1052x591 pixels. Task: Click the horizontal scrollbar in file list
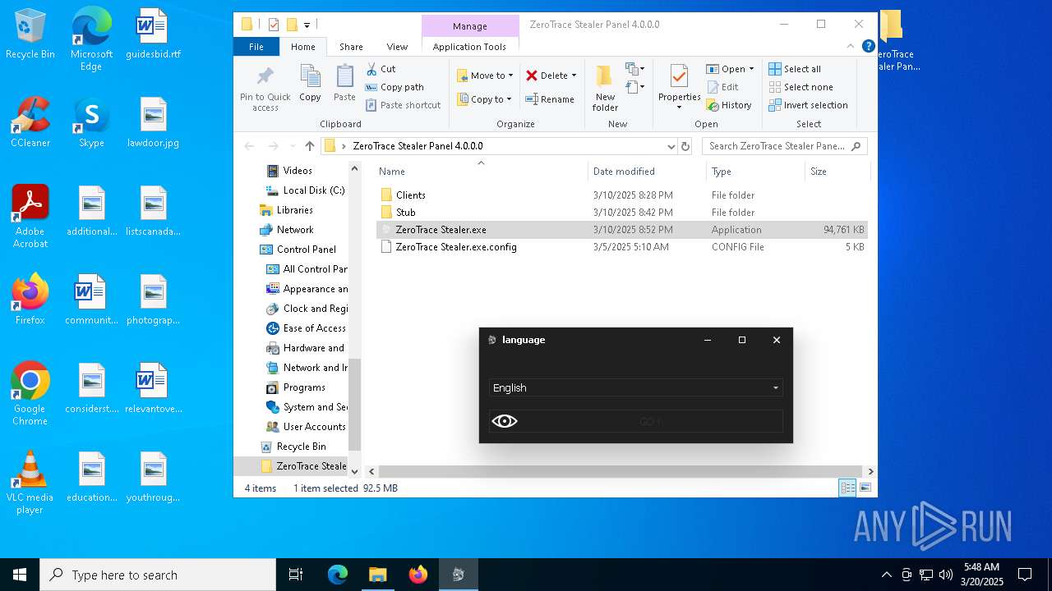pyautogui.click(x=621, y=471)
